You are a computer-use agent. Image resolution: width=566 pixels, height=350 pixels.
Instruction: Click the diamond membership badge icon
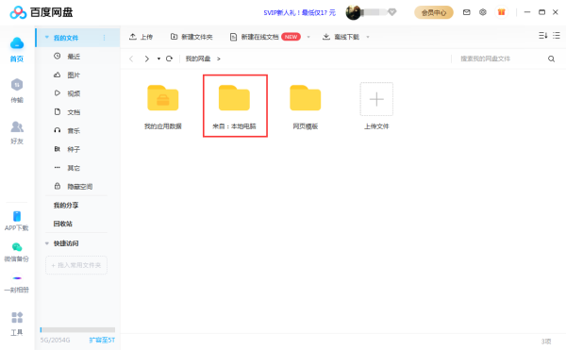pos(392,12)
